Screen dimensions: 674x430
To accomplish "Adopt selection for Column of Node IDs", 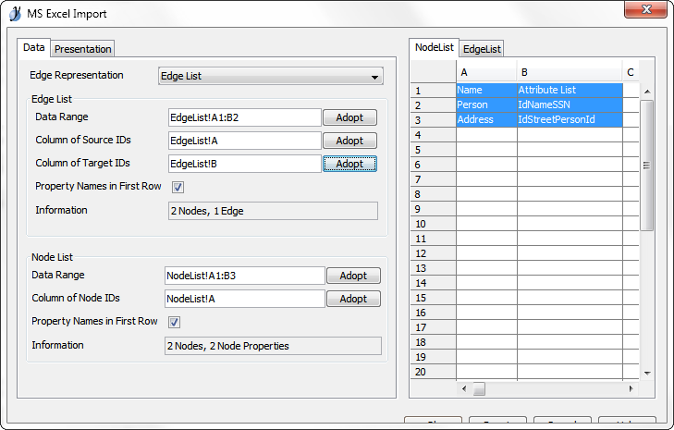I will pos(353,300).
